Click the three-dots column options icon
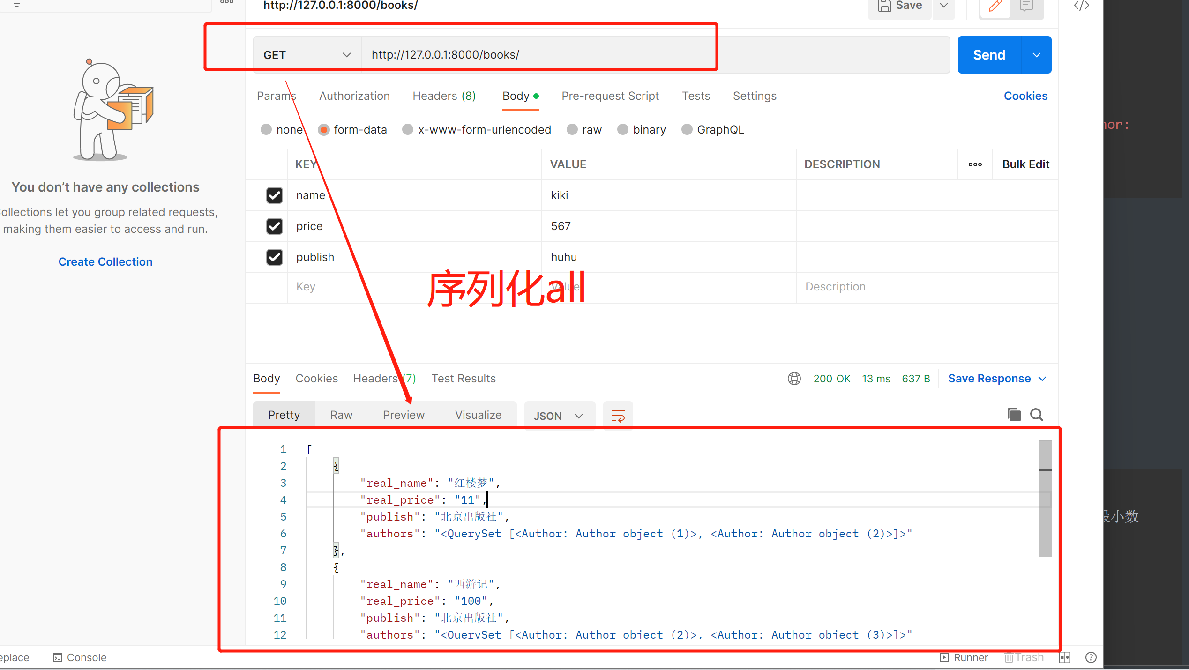 975,164
